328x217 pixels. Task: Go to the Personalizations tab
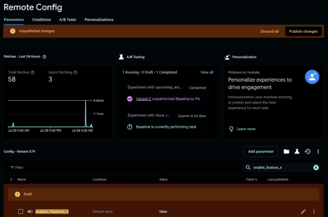[x=99, y=20]
